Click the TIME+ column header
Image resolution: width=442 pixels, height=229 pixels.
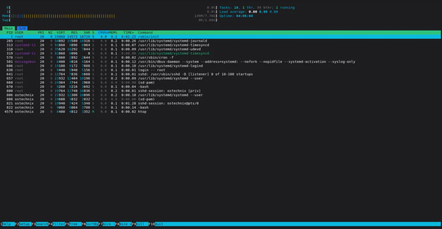[x=129, y=33]
